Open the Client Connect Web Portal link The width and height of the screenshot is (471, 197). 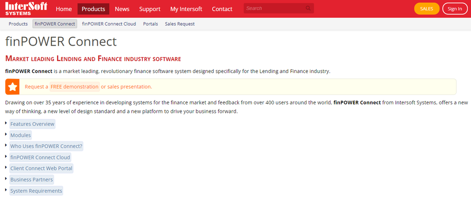tap(41, 168)
